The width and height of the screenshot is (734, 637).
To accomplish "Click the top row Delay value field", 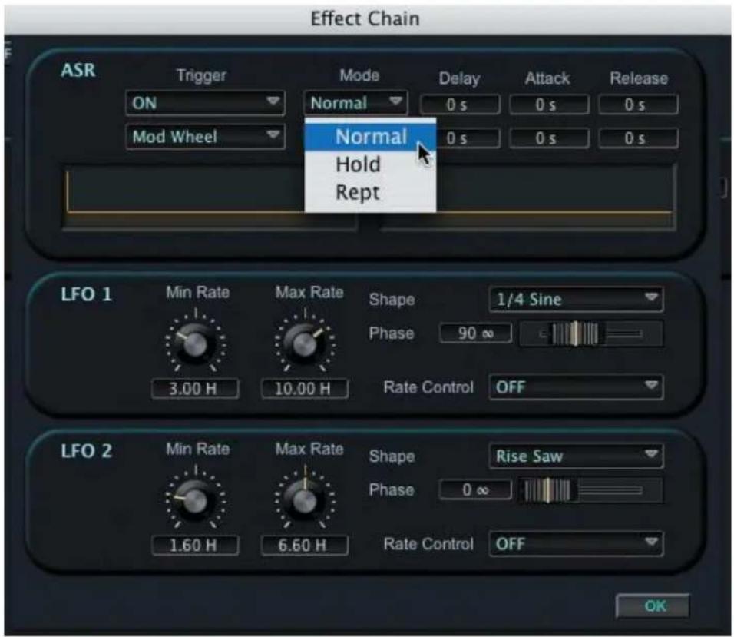I will tap(460, 105).
